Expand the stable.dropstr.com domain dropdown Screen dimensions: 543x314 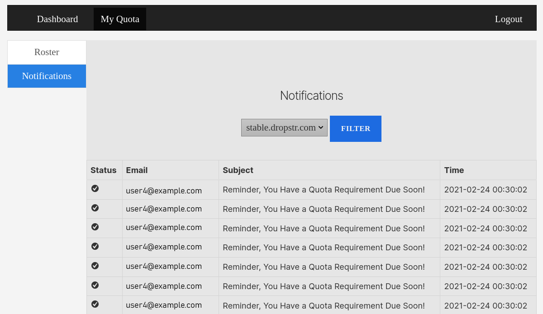(284, 128)
